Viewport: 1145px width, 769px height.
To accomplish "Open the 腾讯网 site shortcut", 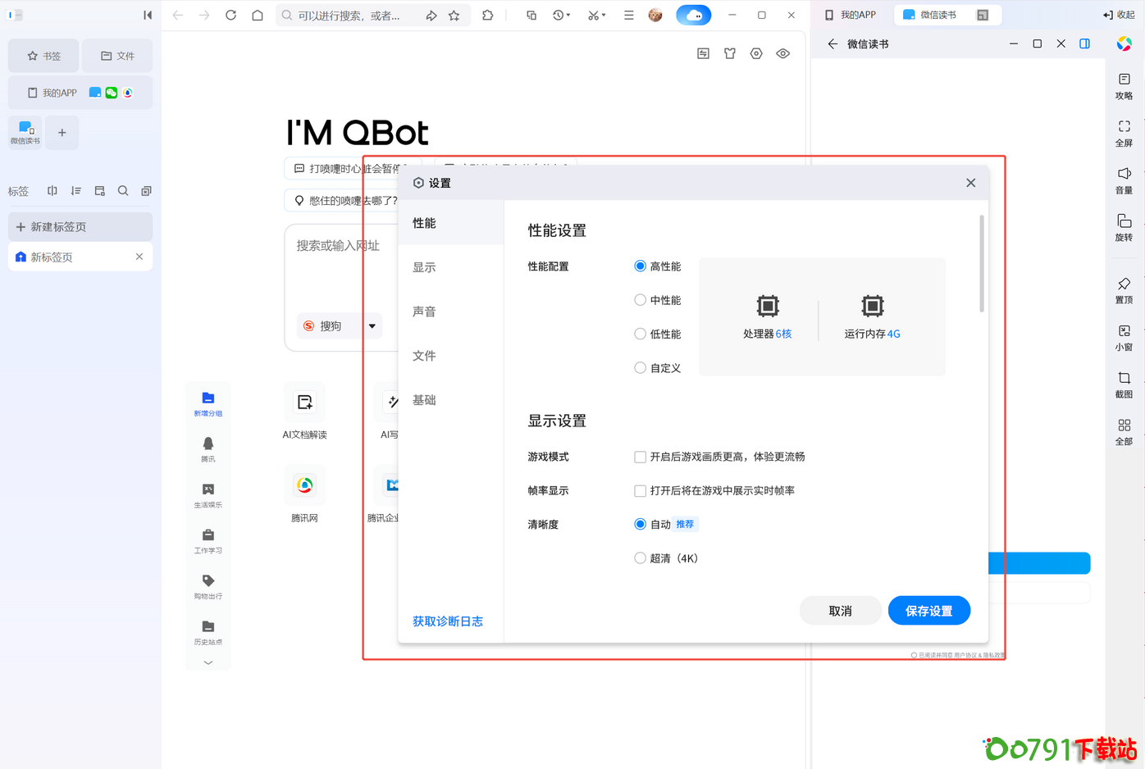I will (304, 485).
